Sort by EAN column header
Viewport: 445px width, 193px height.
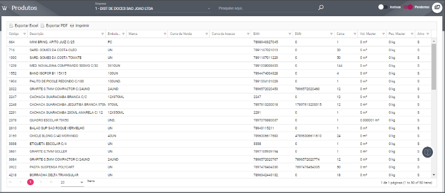[x=256, y=34]
